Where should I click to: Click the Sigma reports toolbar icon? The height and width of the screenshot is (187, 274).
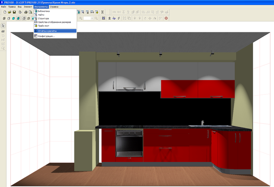click(102, 12)
